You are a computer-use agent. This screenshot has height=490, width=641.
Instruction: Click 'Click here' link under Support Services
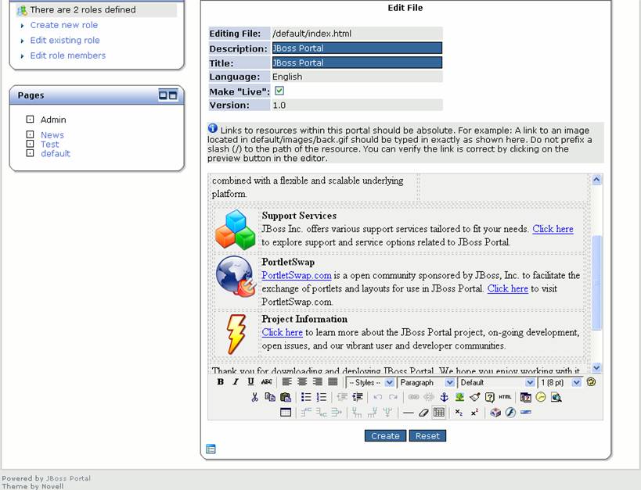(553, 229)
